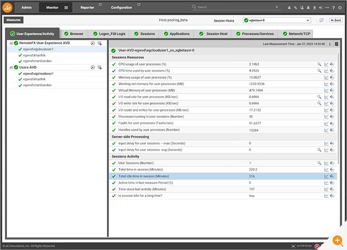The image size is (347, 250).
Task: Click the 'Faults for user processes (Faults/sec)' label
Action: coord(146,123)
